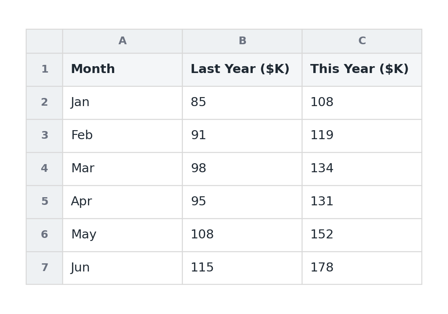Image resolution: width=448 pixels, height=314 pixels.
Task: Select row 1 header
Action: (44, 70)
